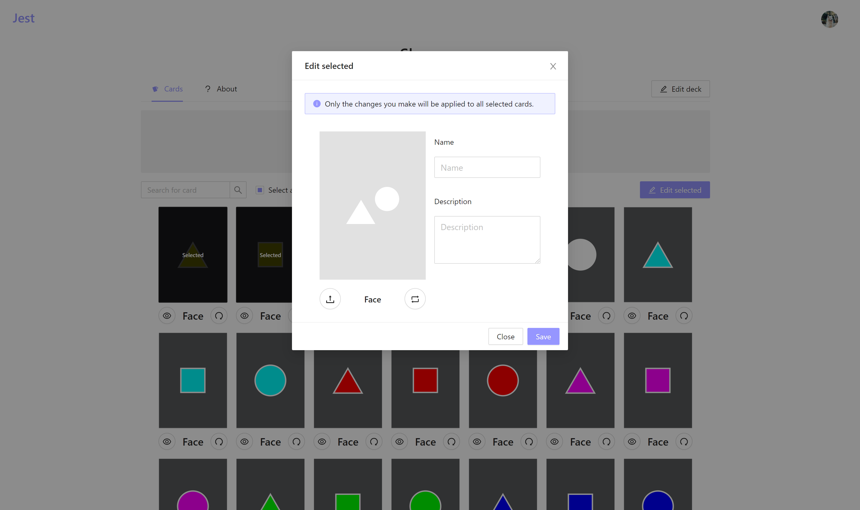The width and height of the screenshot is (860, 510).
Task: Toggle eye icon under teal square card
Action: click(167, 442)
